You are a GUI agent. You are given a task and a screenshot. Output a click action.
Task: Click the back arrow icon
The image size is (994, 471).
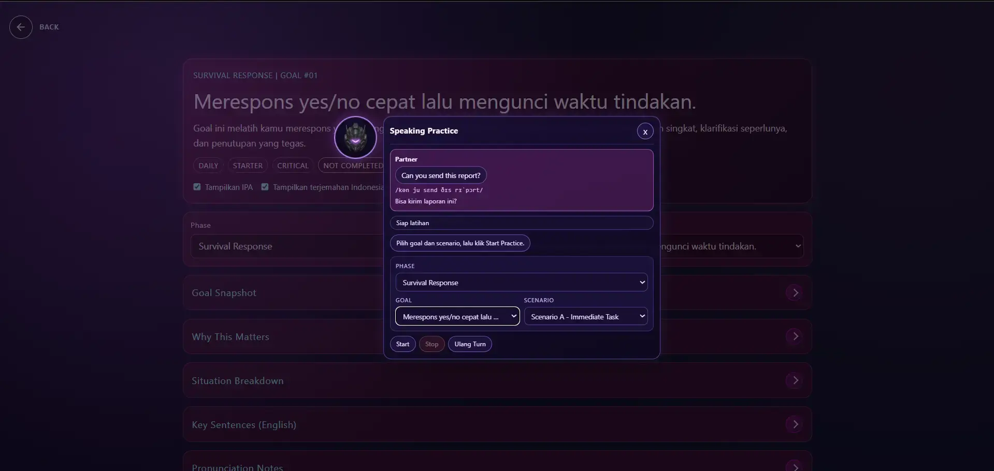(21, 27)
